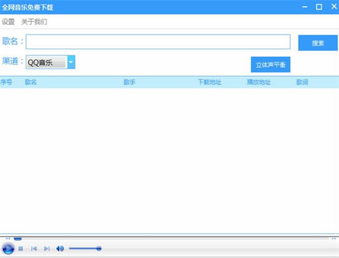Image resolution: width=339 pixels, height=258 pixels.
Task: Open the 关于我们 menu
Action: 34,22
